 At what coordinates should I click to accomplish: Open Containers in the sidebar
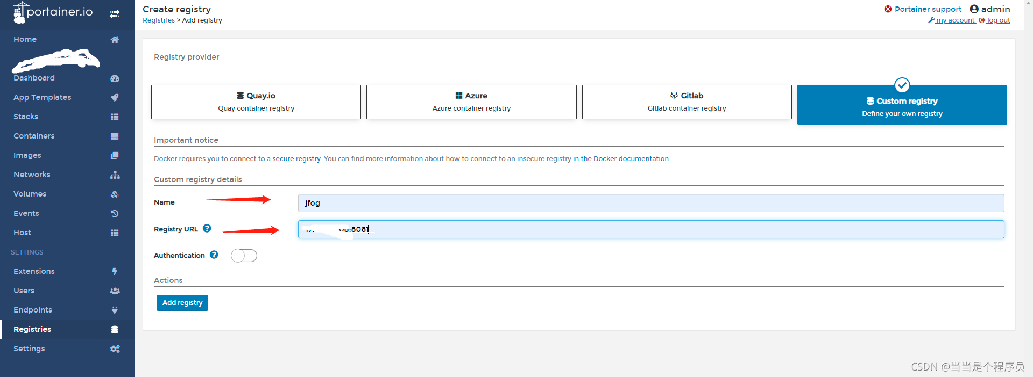click(x=67, y=136)
